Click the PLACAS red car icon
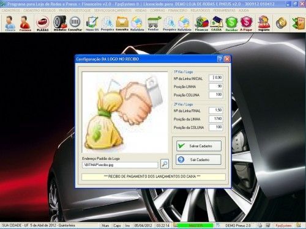Viewport: 306px width, 229px height. (x=43, y=23)
